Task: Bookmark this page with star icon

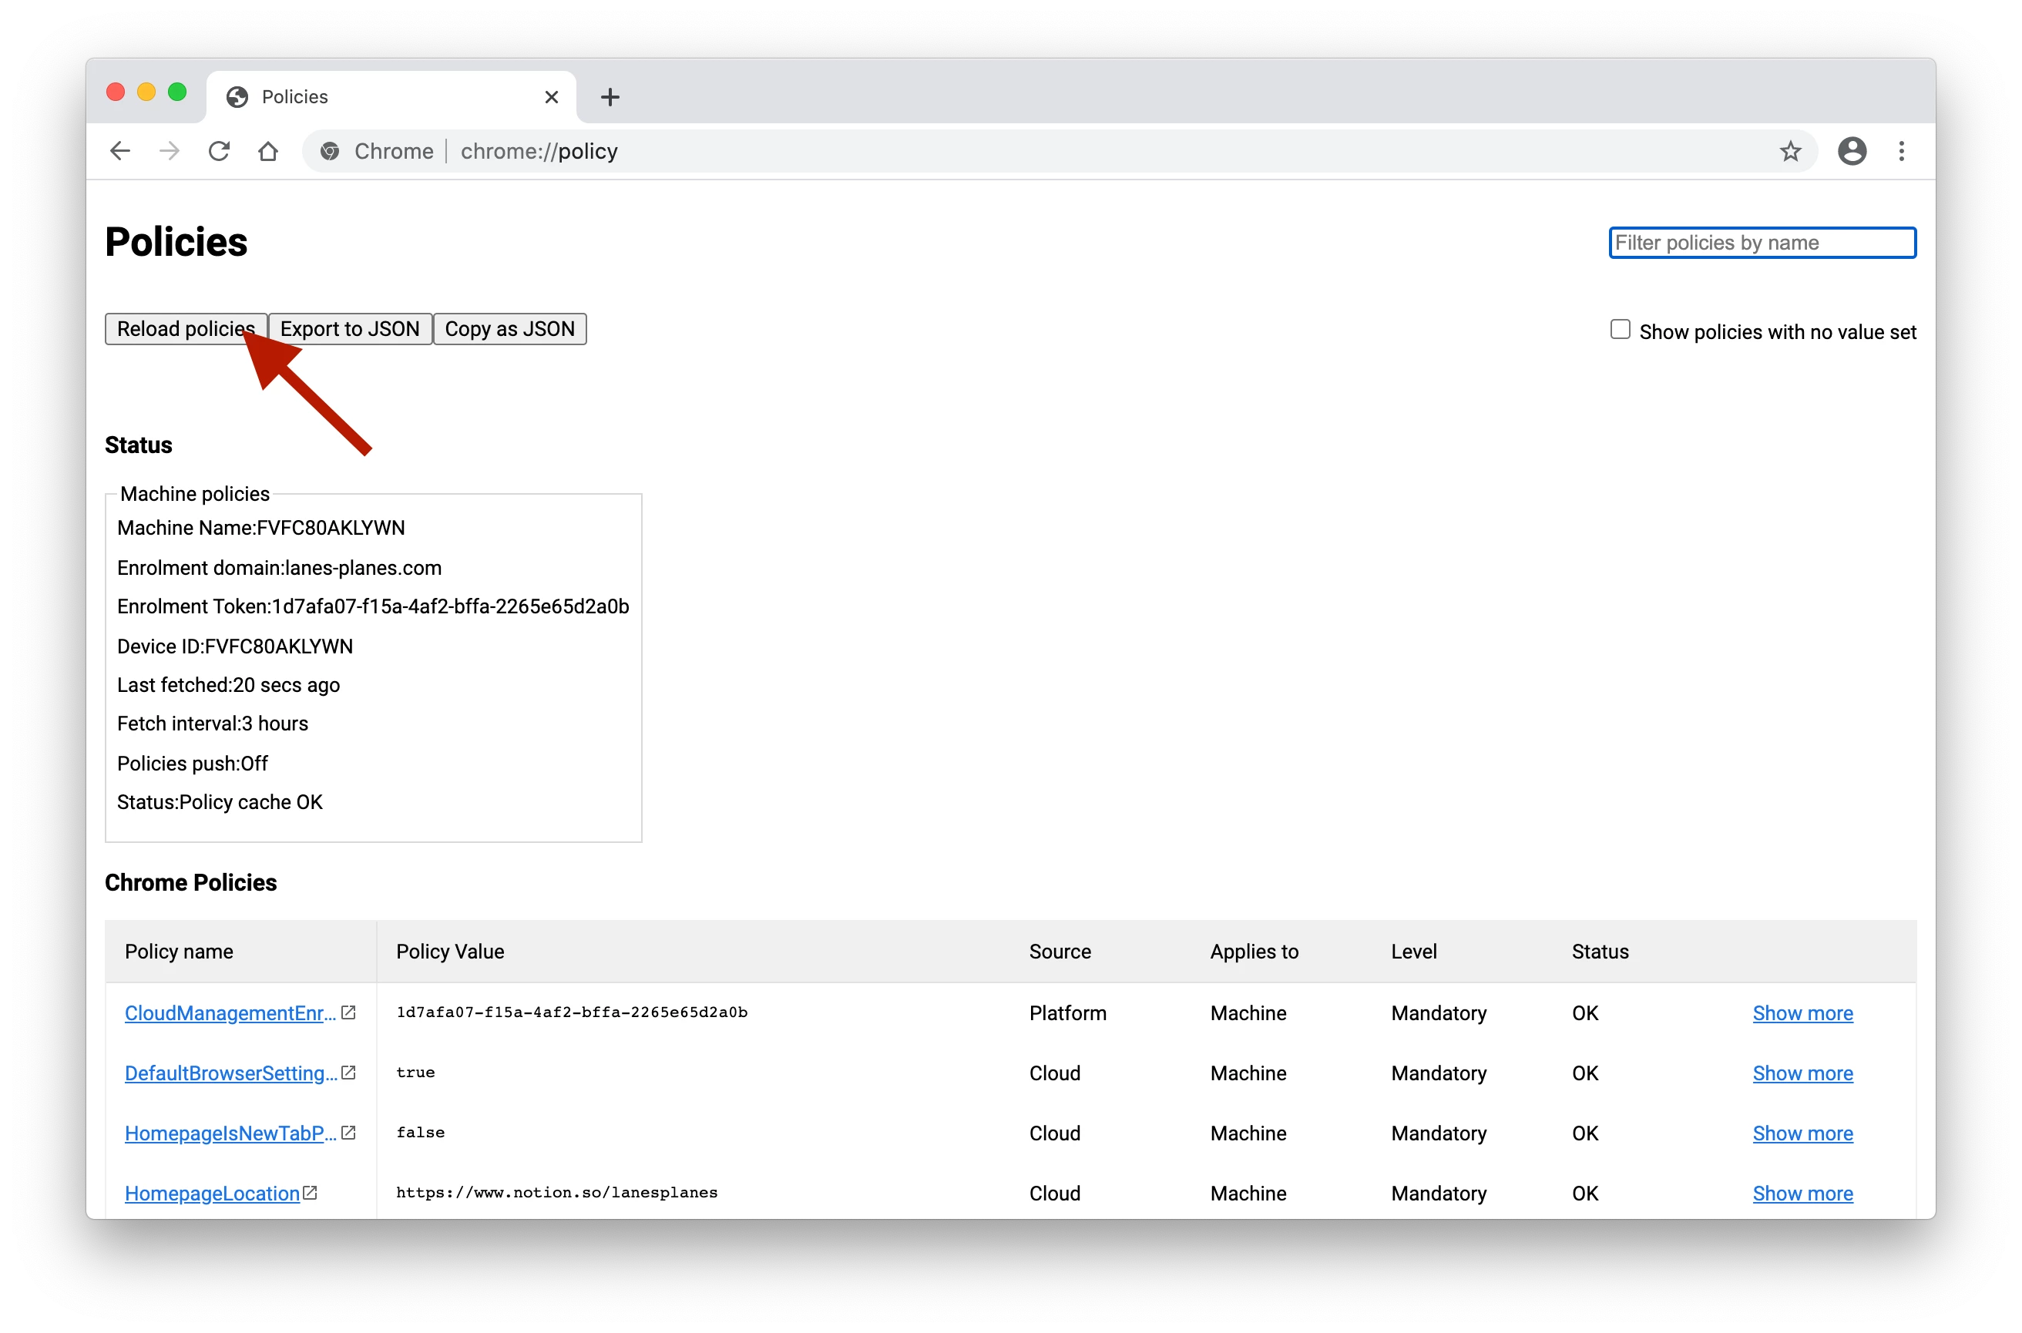Action: [1790, 151]
